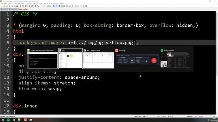
Task: Open the Search menu
Action: tap(10, 4)
